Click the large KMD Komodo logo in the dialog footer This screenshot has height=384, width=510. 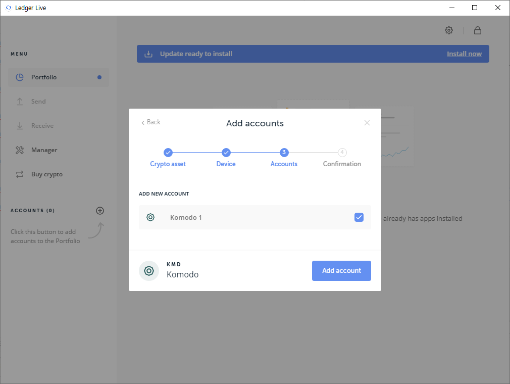coord(149,271)
